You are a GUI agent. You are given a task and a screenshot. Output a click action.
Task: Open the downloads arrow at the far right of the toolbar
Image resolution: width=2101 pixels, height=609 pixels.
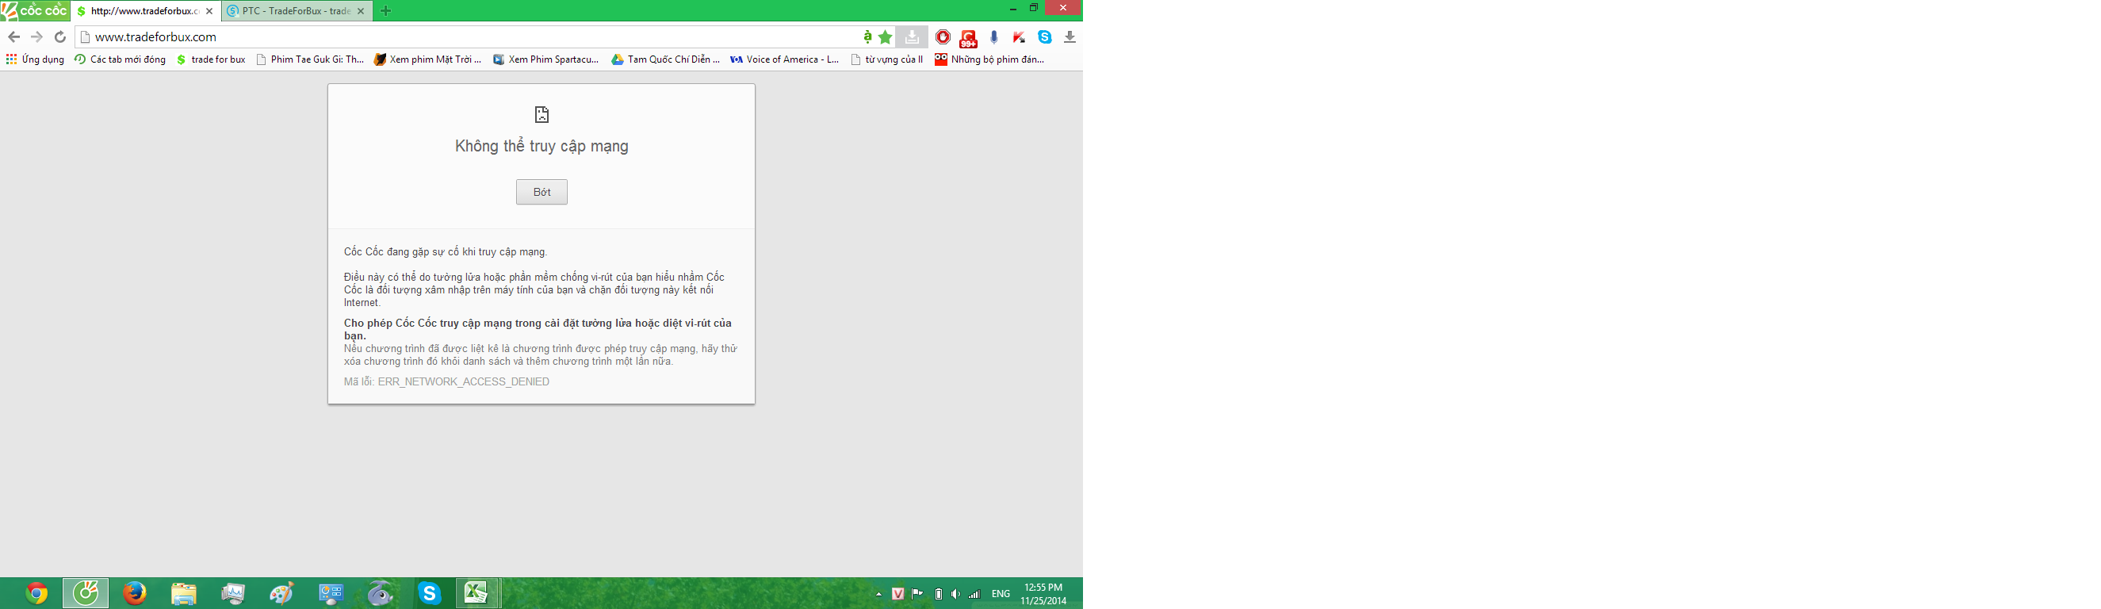coord(1070,36)
